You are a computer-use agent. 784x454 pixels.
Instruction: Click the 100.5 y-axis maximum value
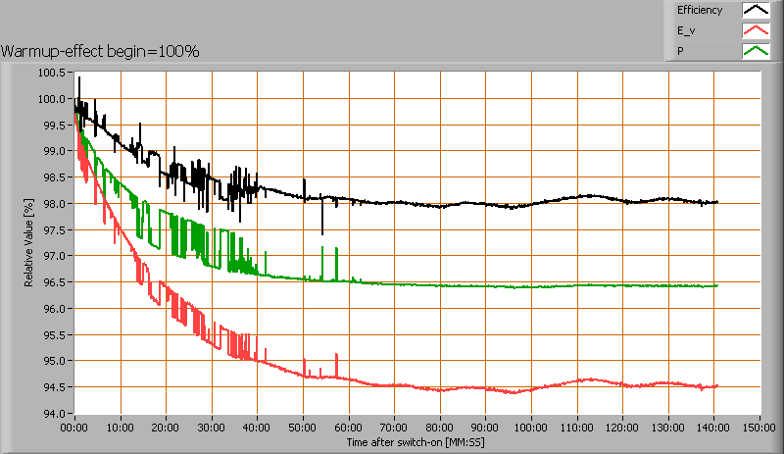pyautogui.click(x=52, y=73)
